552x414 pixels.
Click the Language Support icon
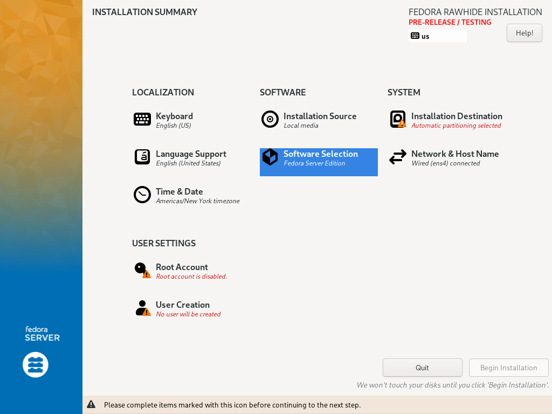click(x=142, y=157)
